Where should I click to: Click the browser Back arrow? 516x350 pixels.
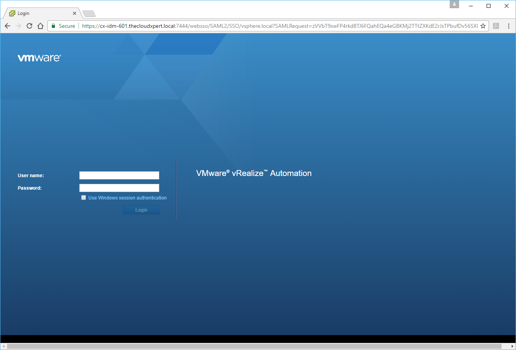click(7, 26)
